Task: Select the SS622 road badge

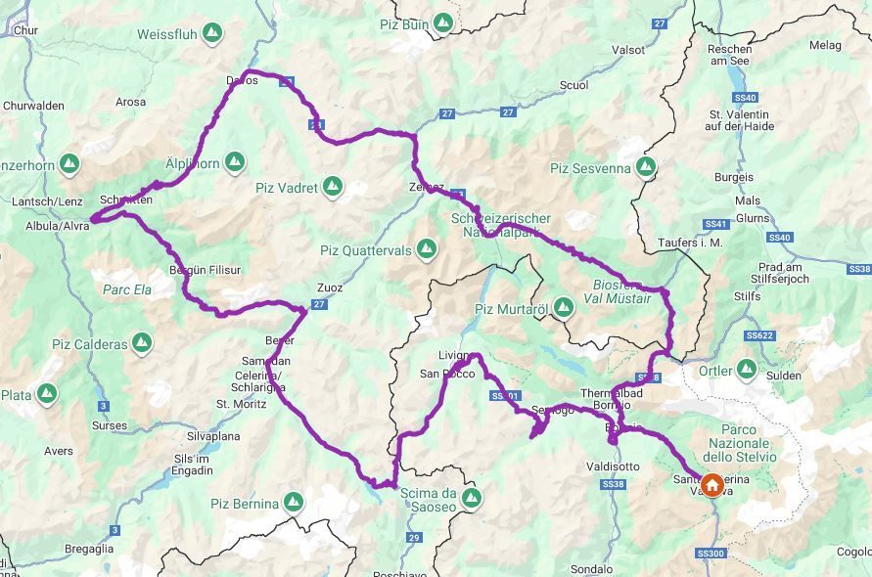Action: point(760,335)
